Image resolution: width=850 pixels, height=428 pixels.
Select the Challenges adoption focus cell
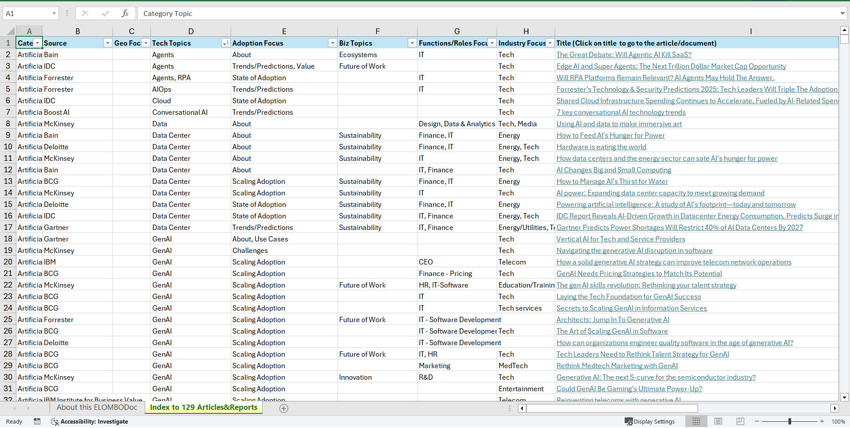[x=284, y=250]
